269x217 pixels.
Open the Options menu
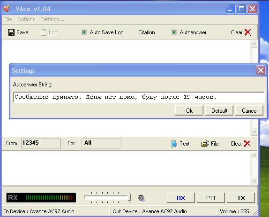coord(26,19)
